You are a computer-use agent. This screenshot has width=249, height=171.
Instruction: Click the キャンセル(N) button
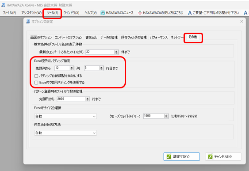coord(223,156)
